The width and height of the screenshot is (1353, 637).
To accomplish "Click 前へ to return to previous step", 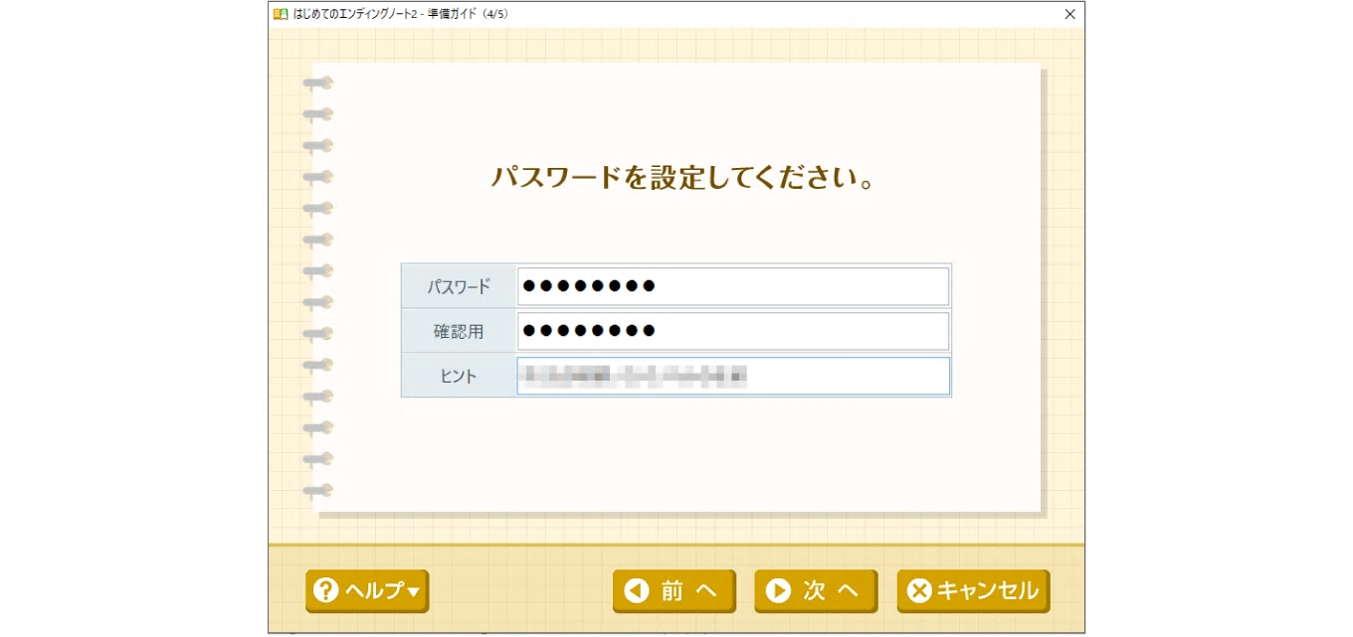I will 675,590.
